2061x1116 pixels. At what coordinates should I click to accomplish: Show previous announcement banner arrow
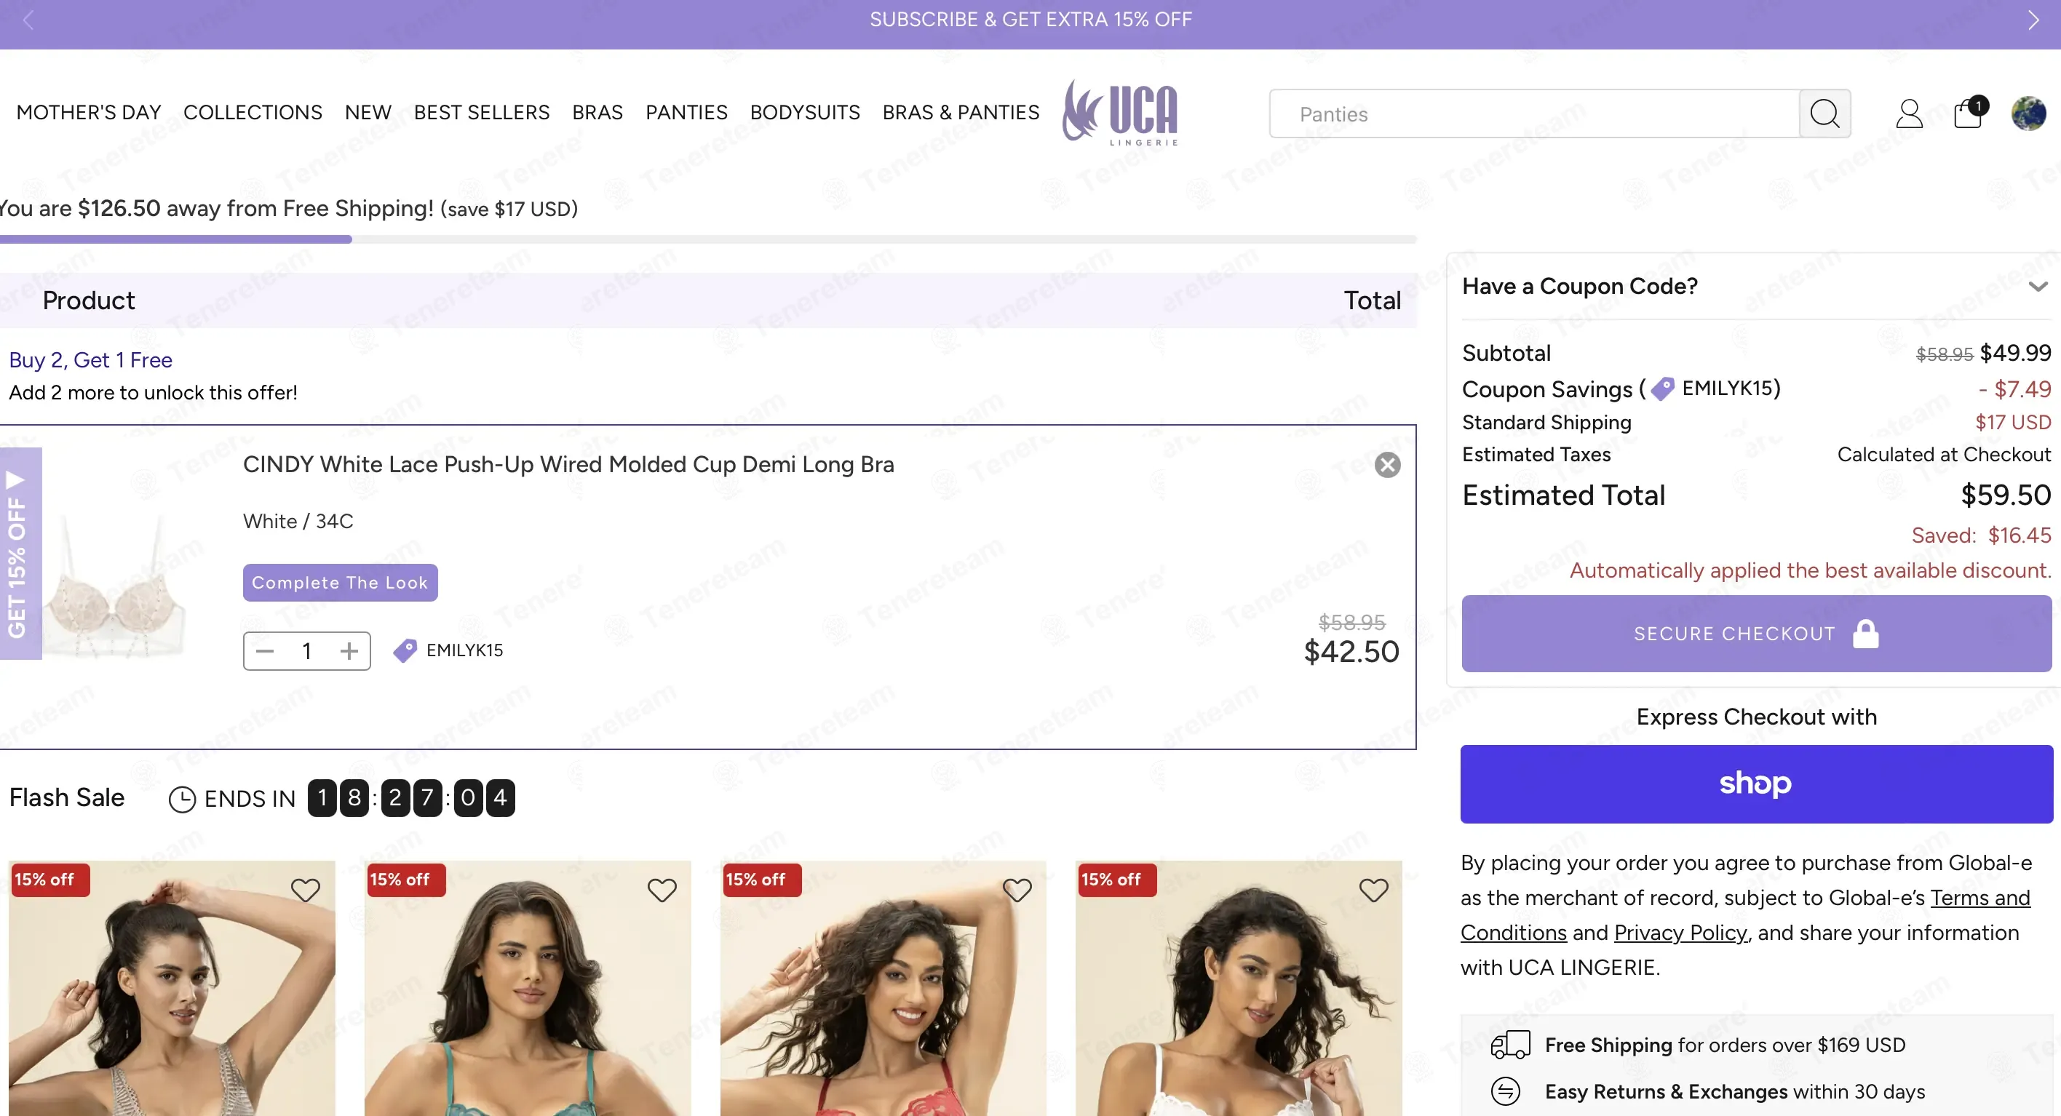coord(28,20)
